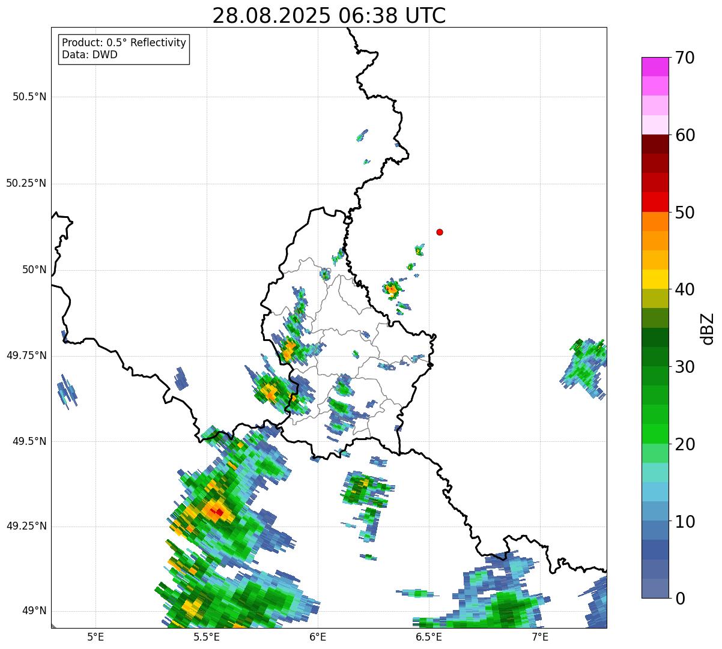Click the 49.75°N latitude label

(26, 355)
